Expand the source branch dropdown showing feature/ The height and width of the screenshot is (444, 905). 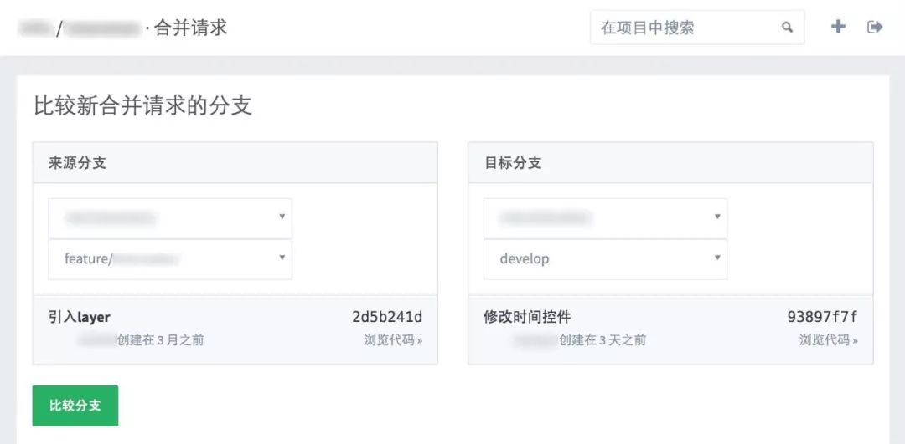click(x=169, y=259)
